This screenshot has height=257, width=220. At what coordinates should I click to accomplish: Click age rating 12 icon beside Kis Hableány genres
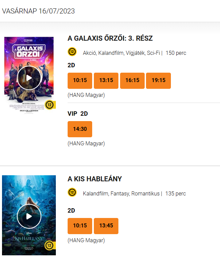point(72,192)
